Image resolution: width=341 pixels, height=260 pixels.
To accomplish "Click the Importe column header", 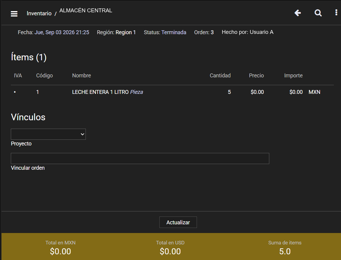I will [x=293, y=76].
